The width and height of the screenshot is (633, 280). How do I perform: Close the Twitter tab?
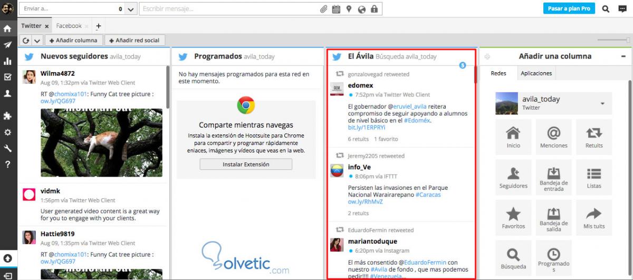(x=47, y=26)
